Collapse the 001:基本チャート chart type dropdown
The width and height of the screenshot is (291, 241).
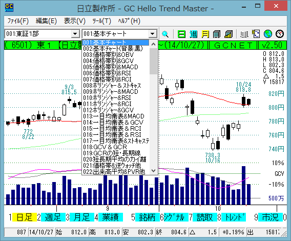(152, 34)
